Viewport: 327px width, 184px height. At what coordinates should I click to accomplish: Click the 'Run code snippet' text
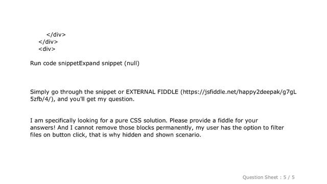[x=55, y=63]
